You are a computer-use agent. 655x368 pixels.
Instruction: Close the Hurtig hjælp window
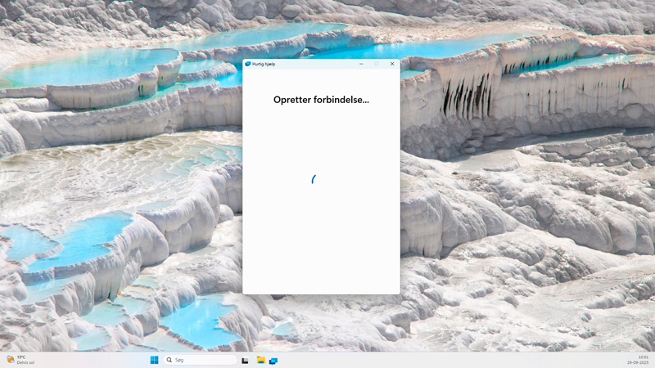coord(392,64)
